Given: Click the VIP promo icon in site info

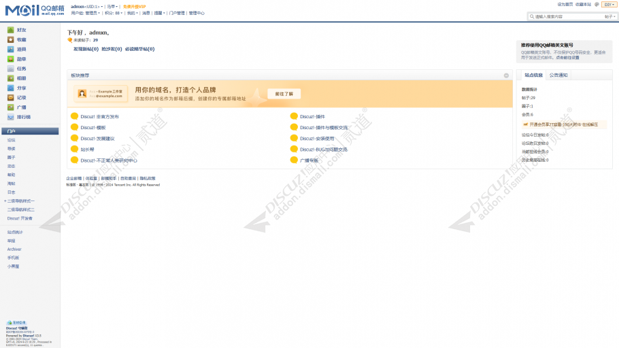Looking at the screenshot, I should [x=525, y=124].
